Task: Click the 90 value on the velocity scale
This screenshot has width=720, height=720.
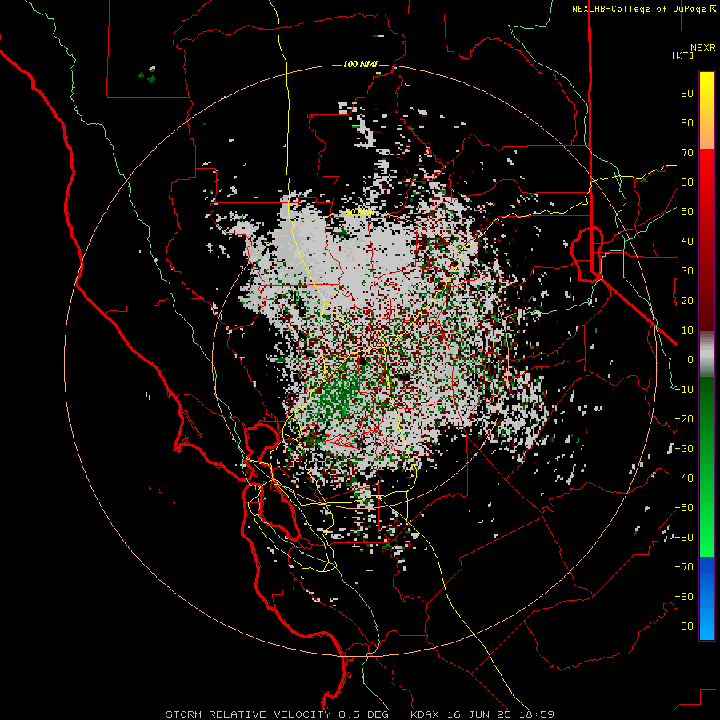Action: click(x=687, y=94)
